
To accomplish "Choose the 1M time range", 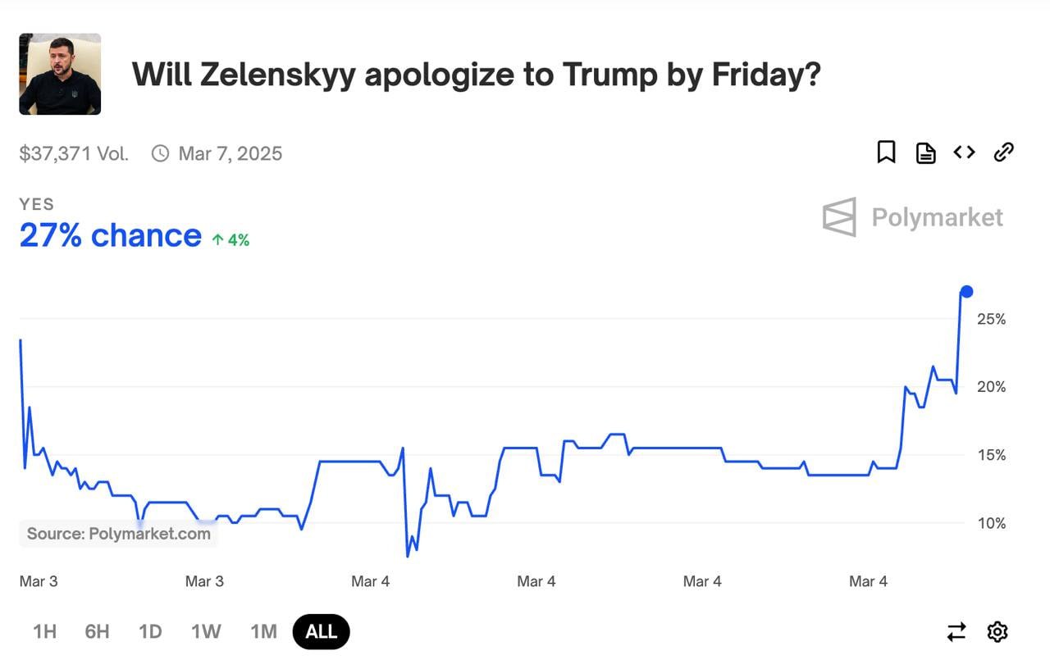I will 263,632.
